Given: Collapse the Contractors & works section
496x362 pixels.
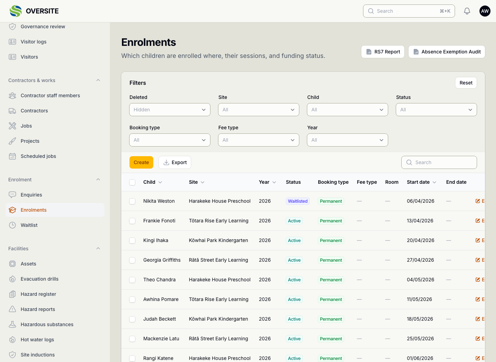Looking at the screenshot, I should [x=98, y=80].
